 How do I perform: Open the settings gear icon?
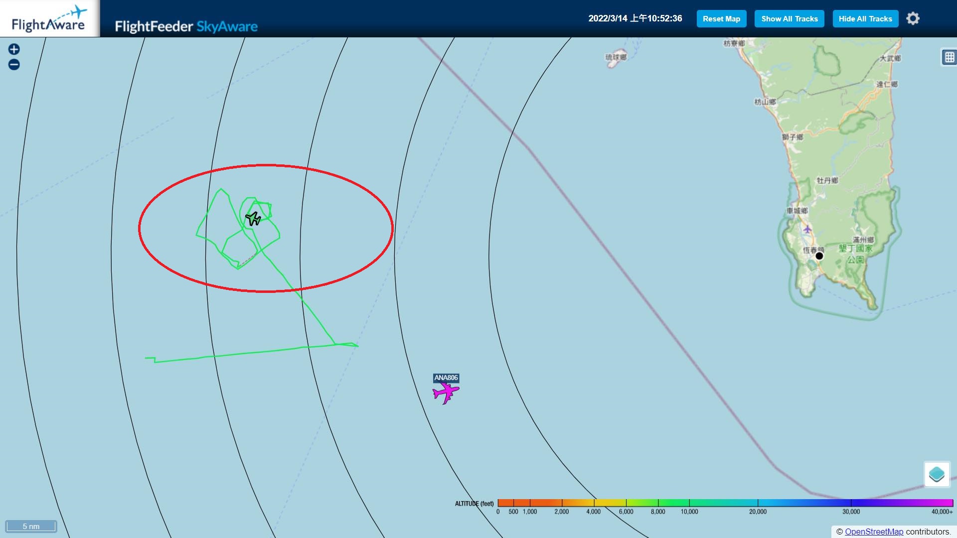(x=913, y=18)
